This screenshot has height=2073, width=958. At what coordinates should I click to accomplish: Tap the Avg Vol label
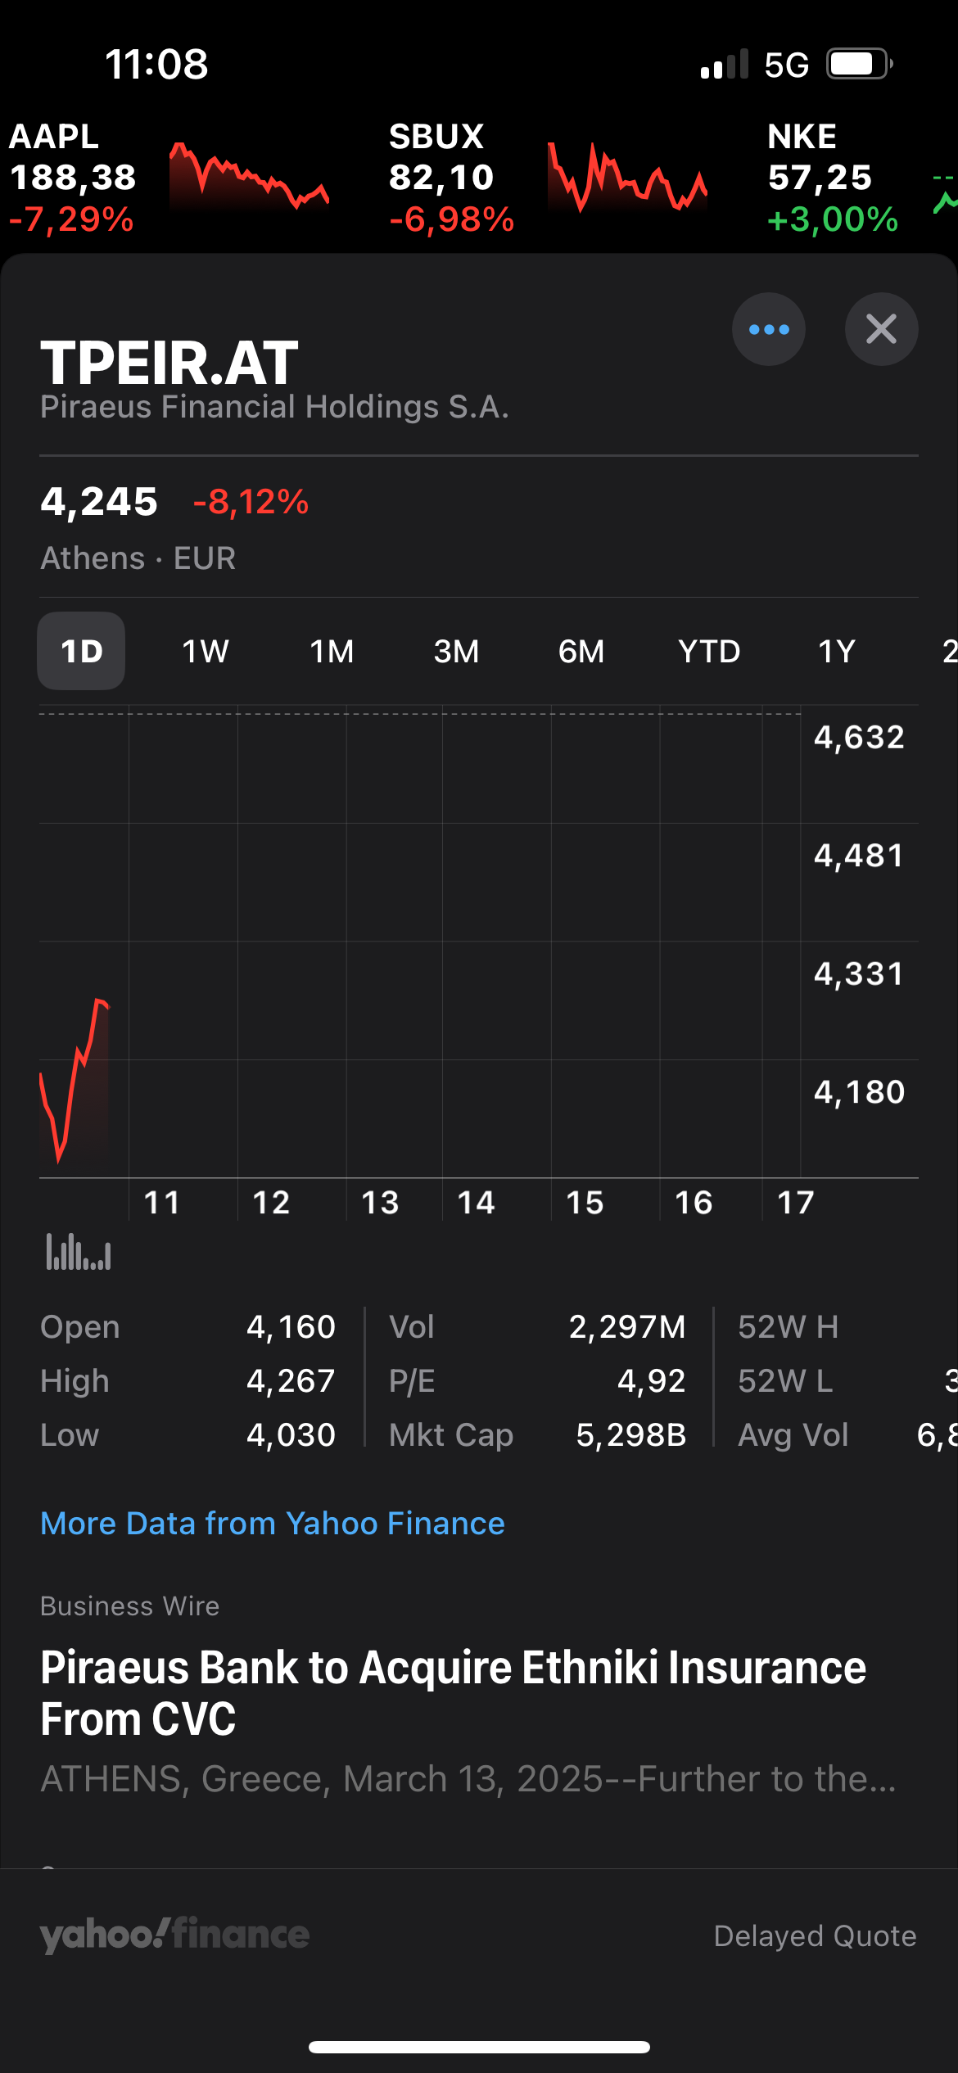click(793, 1434)
